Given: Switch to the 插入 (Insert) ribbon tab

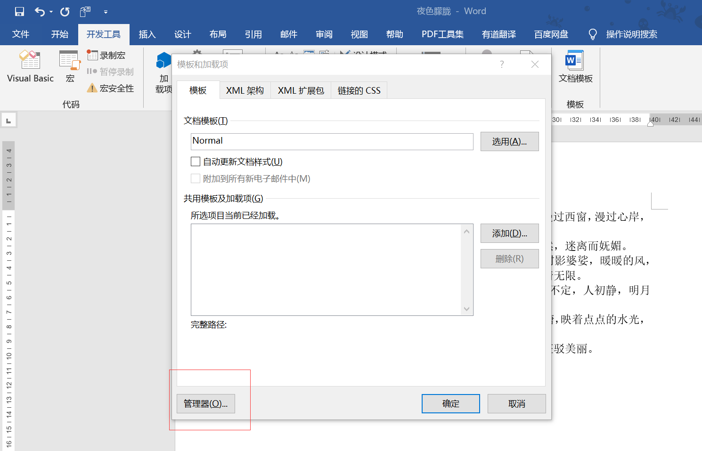Looking at the screenshot, I should (x=147, y=34).
